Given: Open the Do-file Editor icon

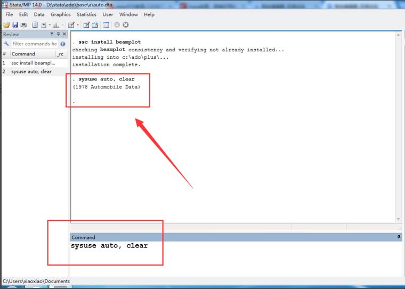Looking at the screenshot, I should 71,25.
